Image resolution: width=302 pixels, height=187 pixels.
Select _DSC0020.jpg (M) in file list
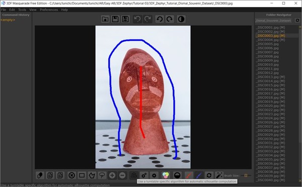pyautogui.click(x=270, y=106)
